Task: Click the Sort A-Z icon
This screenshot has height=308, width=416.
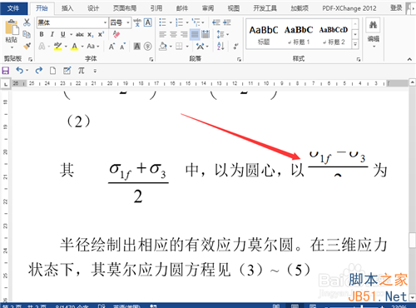Action: pyautogui.click(x=220, y=46)
